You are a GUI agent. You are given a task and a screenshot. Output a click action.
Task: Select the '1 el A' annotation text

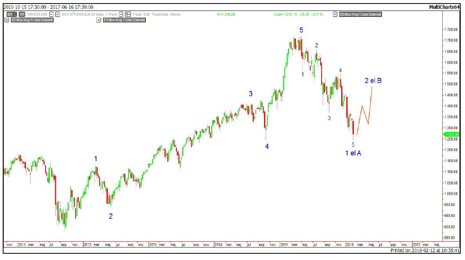tap(353, 153)
